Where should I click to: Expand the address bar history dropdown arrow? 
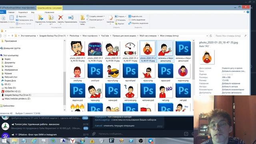[207, 36]
